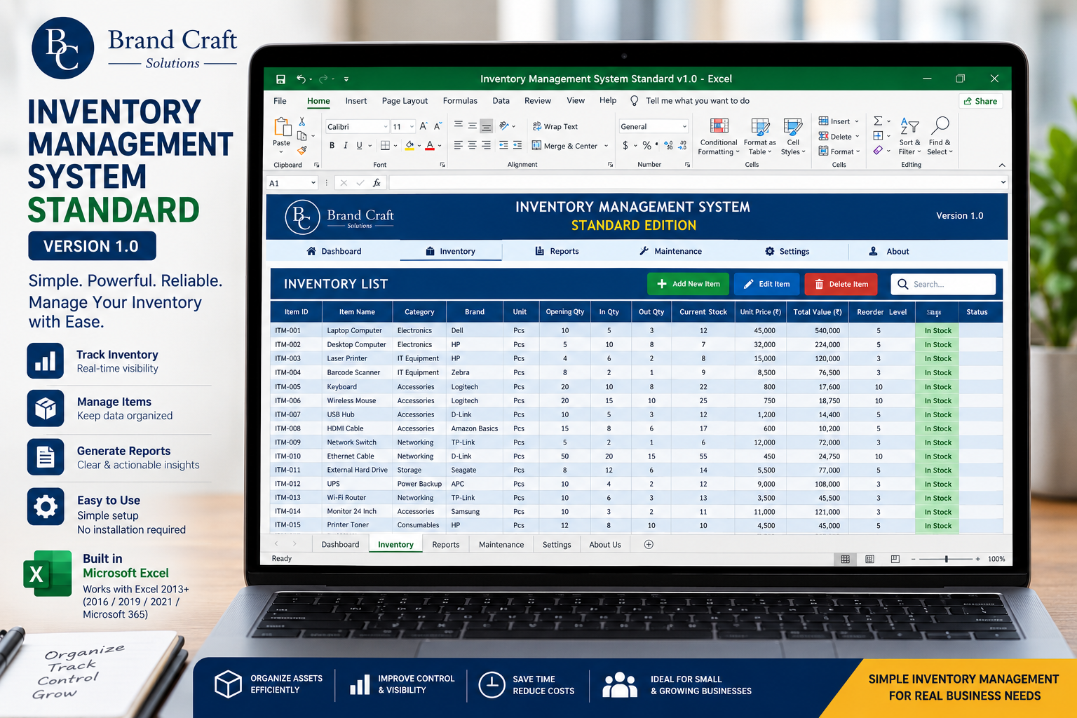Align text left in cell
Screen dimensions: 1077x718
(458, 145)
